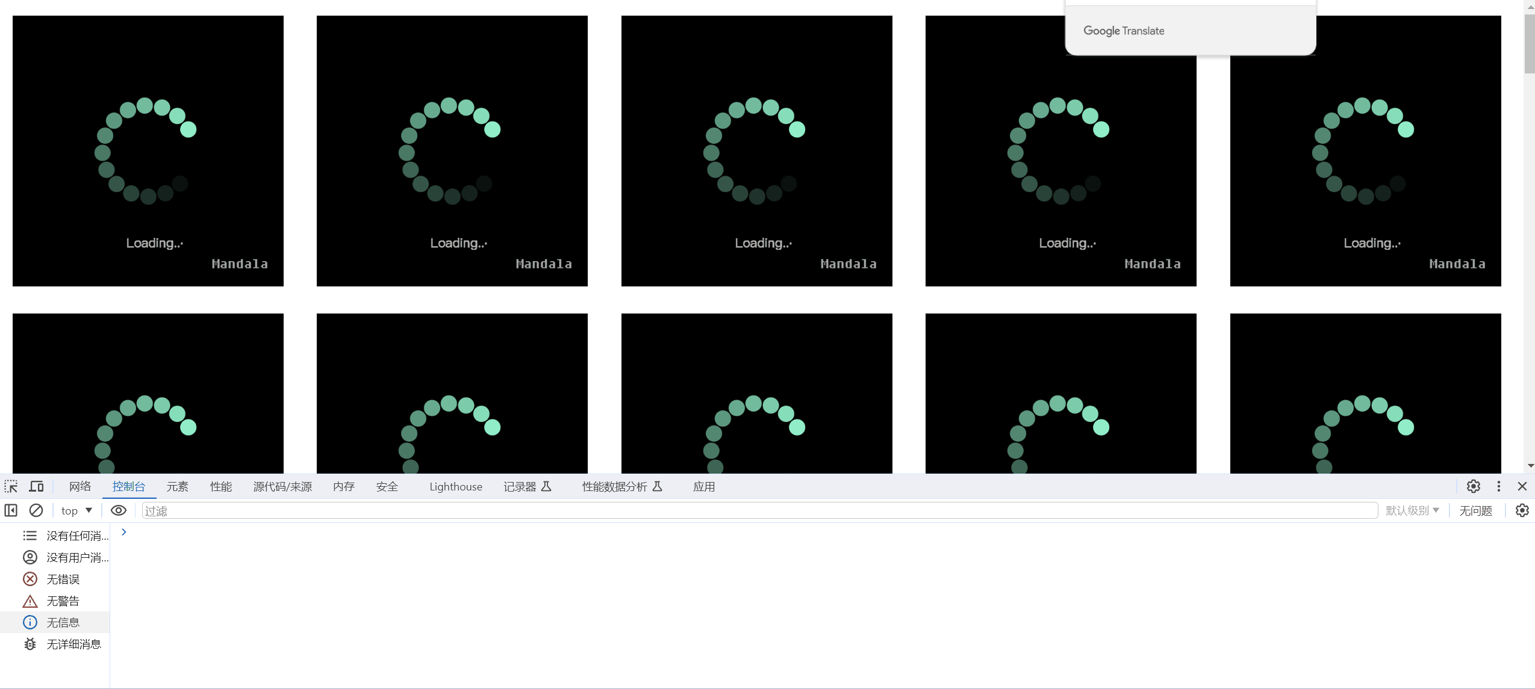Click the Google Translate popup label
The width and height of the screenshot is (1535, 689).
1123,31
